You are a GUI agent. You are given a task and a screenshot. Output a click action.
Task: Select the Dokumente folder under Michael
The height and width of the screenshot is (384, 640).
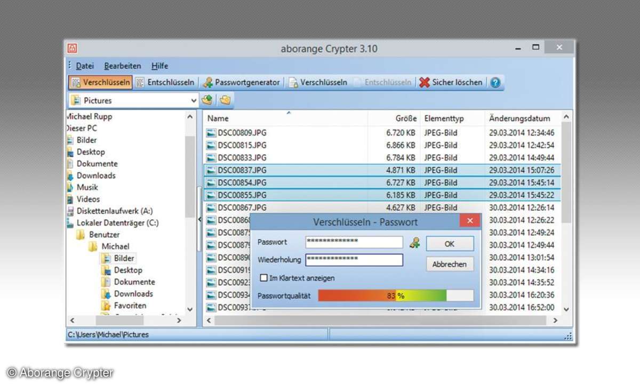134,282
